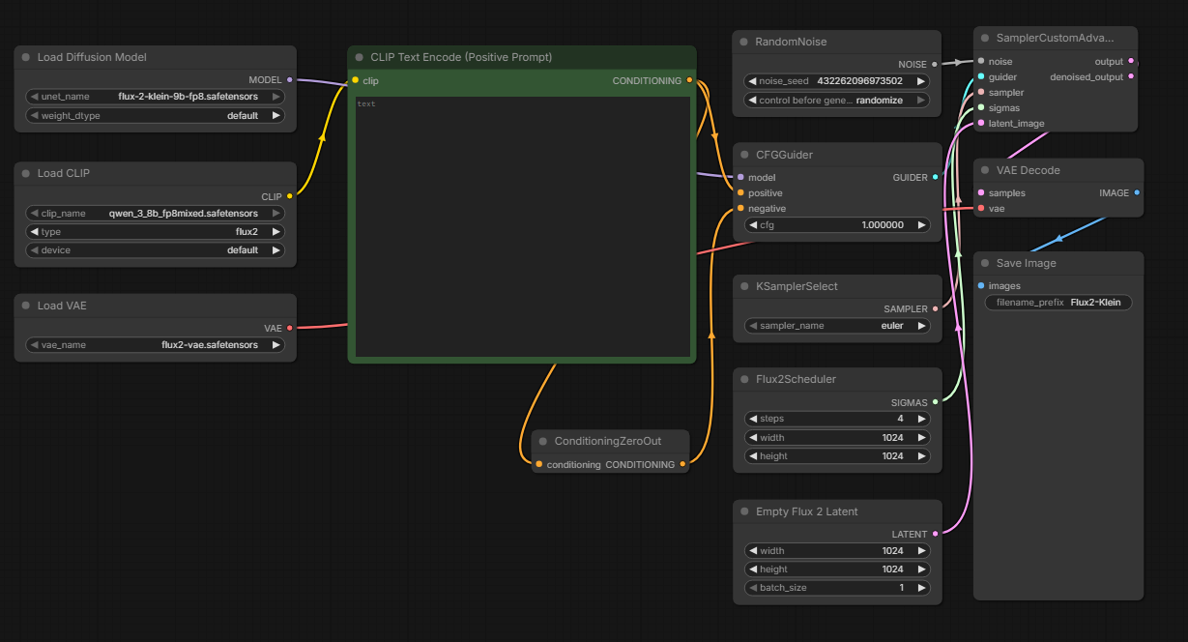The height and width of the screenshot is (642, 1188).
Task: Click the SamplerCustomAdvanced node title
Action: [1055, 39]
